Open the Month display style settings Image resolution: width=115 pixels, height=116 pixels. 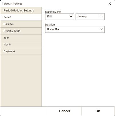point(21,44)
